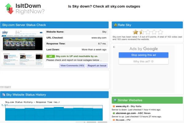Open www.sky.it - Sky Italia link
Image resolution: width=184 pixels, height=123 pixels.
[x=128, y=106]
